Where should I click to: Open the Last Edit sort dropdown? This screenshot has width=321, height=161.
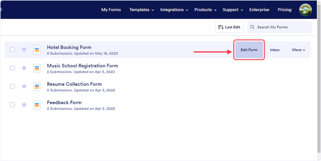pyautogui.click(x=229, y=27)
